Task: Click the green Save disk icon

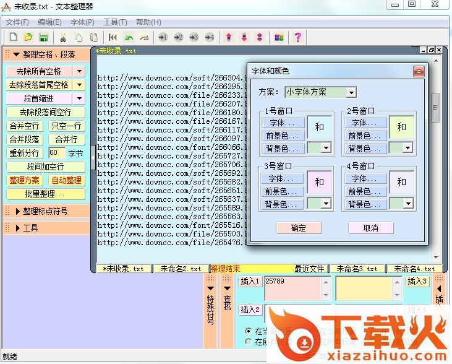Action: [43, 38]
